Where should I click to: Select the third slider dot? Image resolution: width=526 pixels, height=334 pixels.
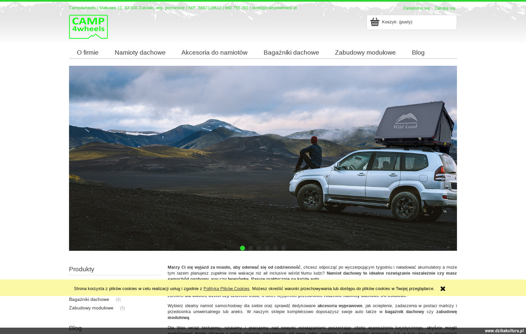259,248
